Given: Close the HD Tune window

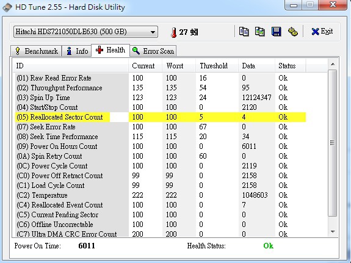Looking at the screenshot, I should pos(333,5).
